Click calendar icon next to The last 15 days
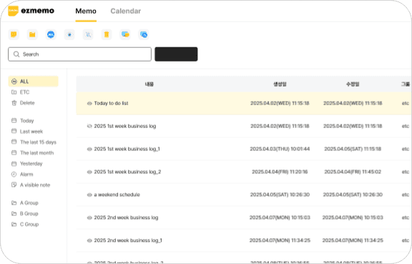Image resolution: width=412 pixels, height=264 pixels. coord(14,142)
